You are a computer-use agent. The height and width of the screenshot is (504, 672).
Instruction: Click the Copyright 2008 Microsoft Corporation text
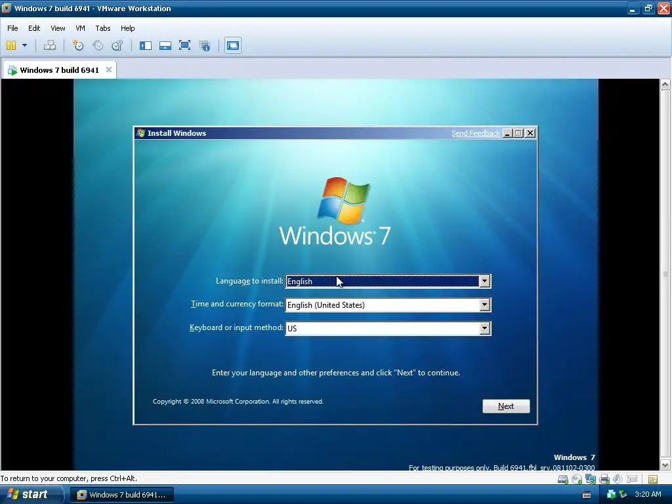click(x=238, y=402)
